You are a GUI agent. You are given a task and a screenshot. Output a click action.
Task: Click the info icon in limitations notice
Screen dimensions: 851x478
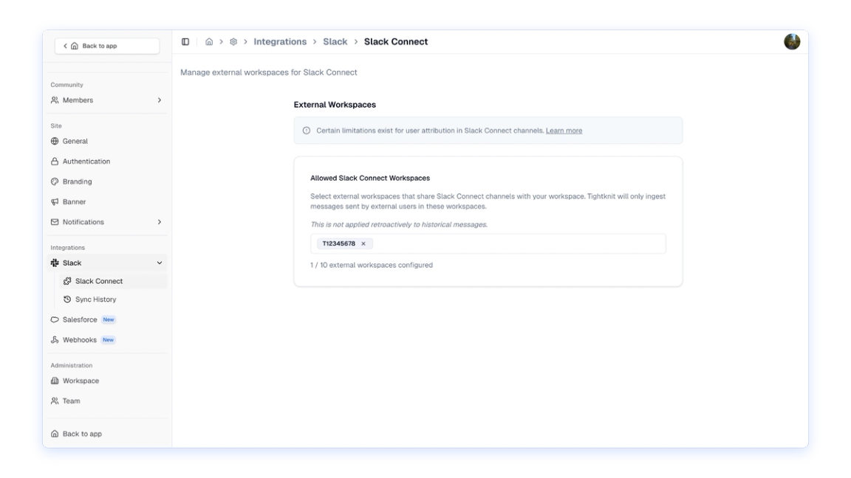click(307, 131)
